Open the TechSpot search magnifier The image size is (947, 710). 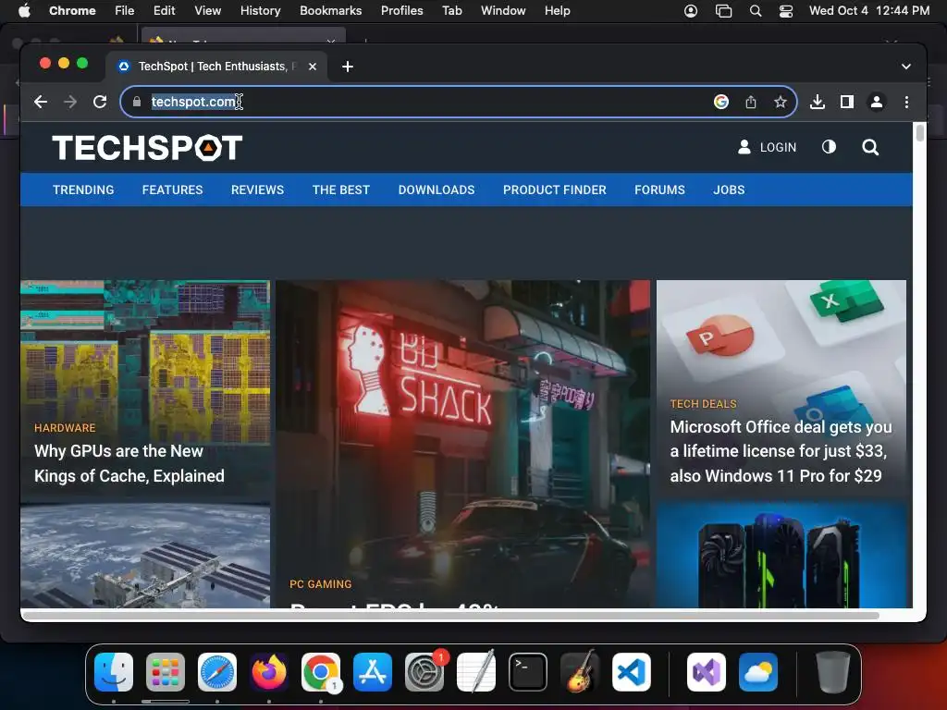869,147
